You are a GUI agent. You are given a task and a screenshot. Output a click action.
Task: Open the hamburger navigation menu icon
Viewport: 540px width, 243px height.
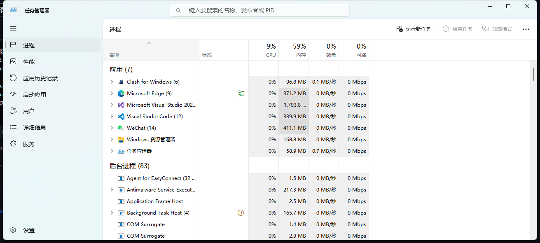coord(13,28)
